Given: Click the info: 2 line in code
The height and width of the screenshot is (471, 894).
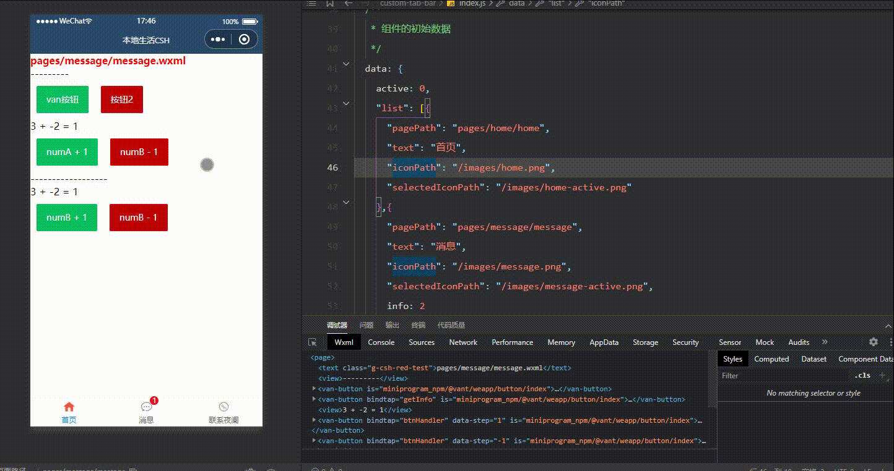Looking at the screenshot, I should click(x=406, y=306).
